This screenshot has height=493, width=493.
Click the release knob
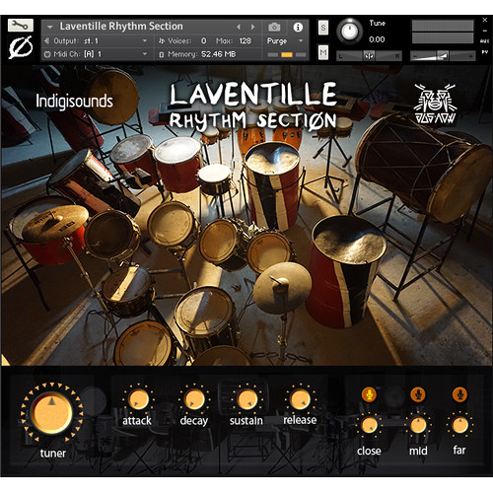point(300,399)
